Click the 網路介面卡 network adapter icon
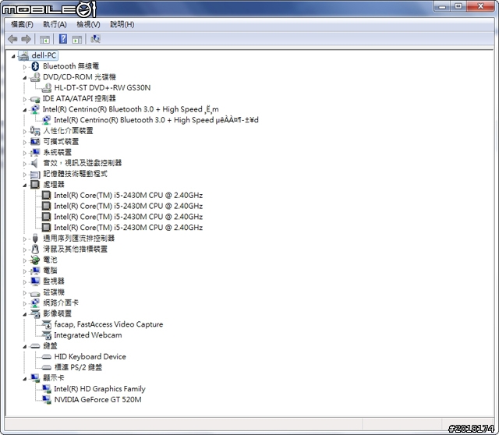 [35, 303]
